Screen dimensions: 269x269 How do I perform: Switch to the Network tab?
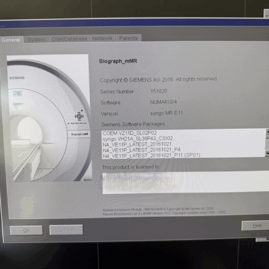tap(102, 39)
